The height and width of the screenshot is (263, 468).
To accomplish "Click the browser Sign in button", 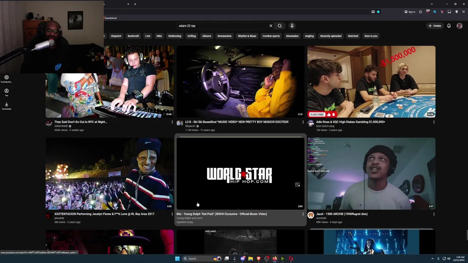I will coord(410,12).
